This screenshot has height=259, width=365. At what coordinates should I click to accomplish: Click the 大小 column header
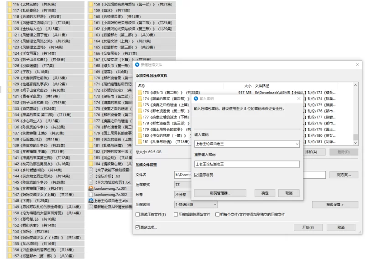tap(247, 85)
